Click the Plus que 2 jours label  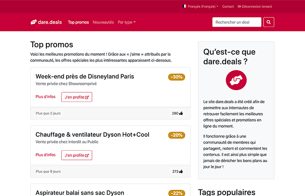point(48,113)
